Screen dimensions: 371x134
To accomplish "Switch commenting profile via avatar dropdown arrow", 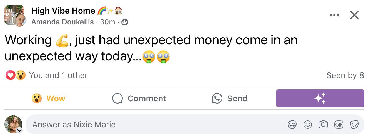I will pos(19,130).
